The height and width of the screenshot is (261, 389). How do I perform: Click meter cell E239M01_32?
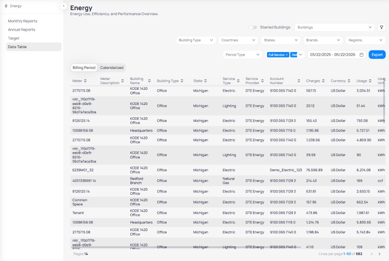83,170
